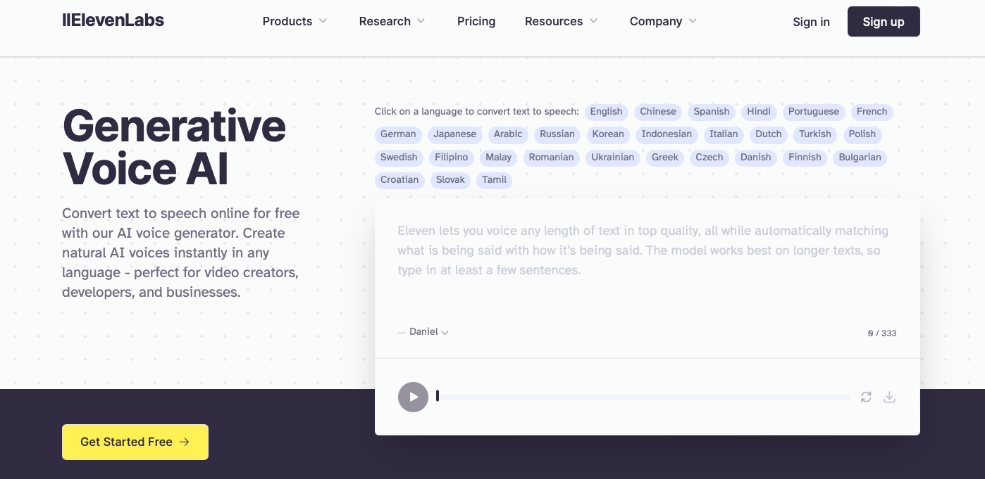Select the Chinese language chip
The height and width of the screenshot is (479, 985).
[658, 112]
